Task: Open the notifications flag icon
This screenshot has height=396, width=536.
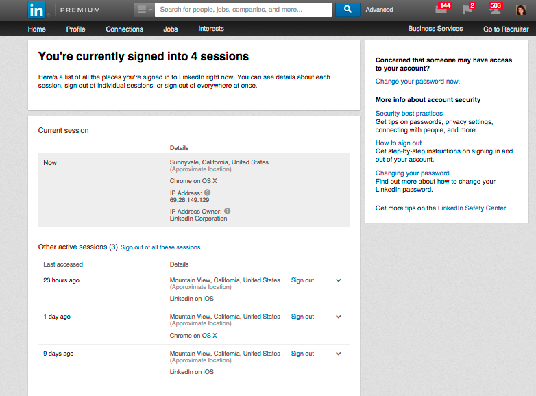Action: coord(467,10)
